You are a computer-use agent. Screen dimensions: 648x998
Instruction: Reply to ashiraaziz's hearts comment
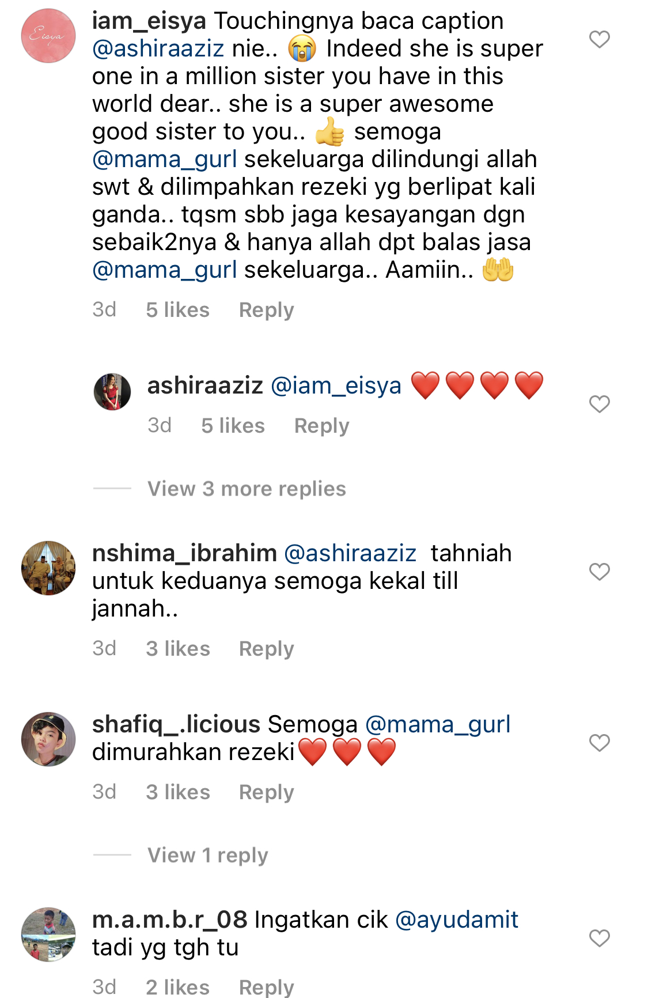click(x=322, y=426)
